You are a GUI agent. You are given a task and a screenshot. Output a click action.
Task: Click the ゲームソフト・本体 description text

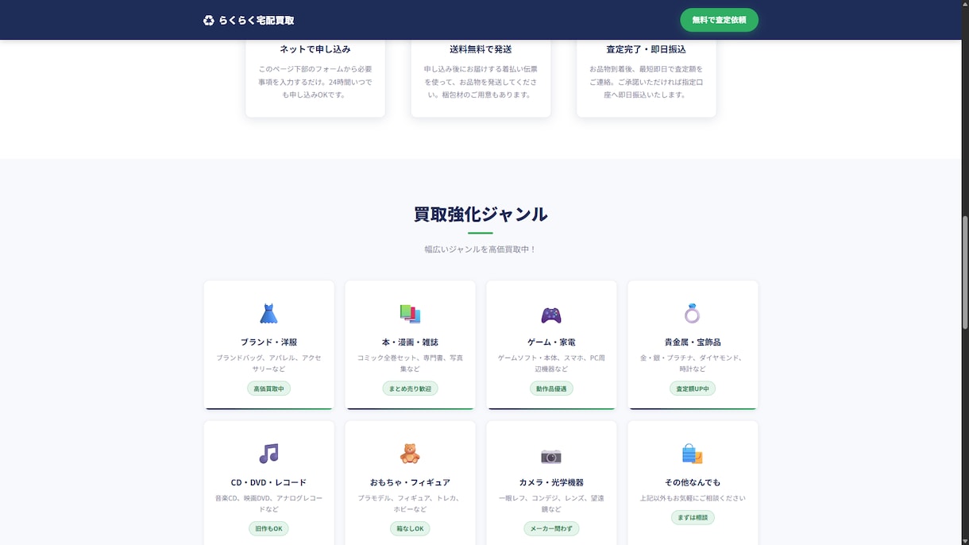551,364
